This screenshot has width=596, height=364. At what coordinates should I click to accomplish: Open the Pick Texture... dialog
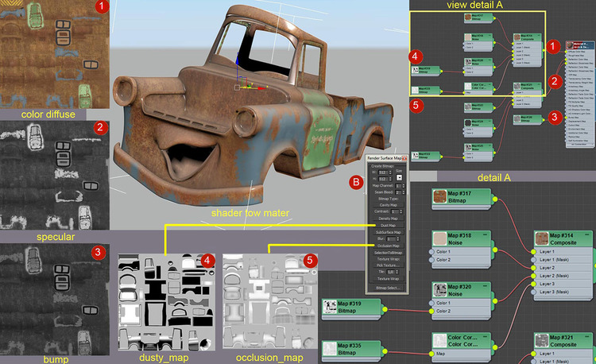click(389, 265)
